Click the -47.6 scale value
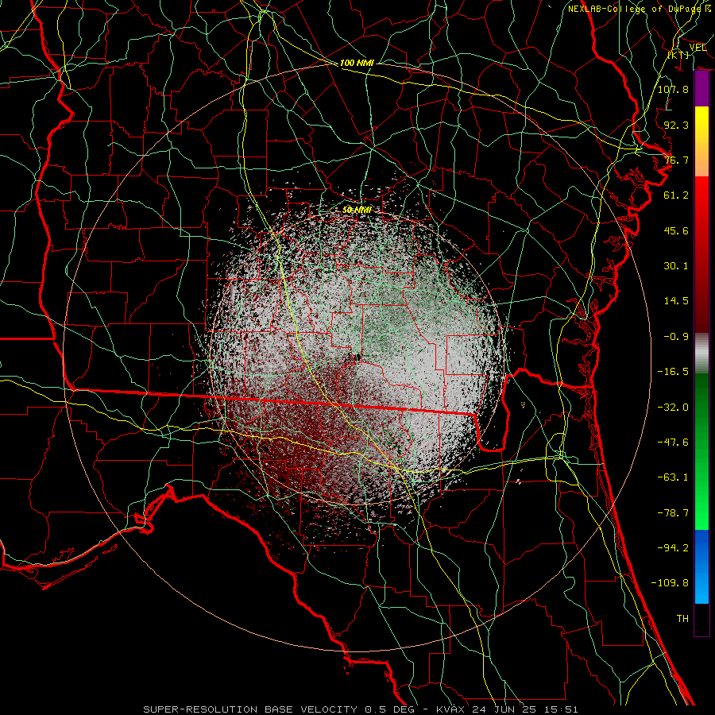Screen dimensions: 715x715 673,443
